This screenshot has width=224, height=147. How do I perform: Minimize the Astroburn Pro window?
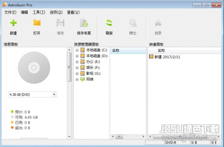(x=197, y=5)
